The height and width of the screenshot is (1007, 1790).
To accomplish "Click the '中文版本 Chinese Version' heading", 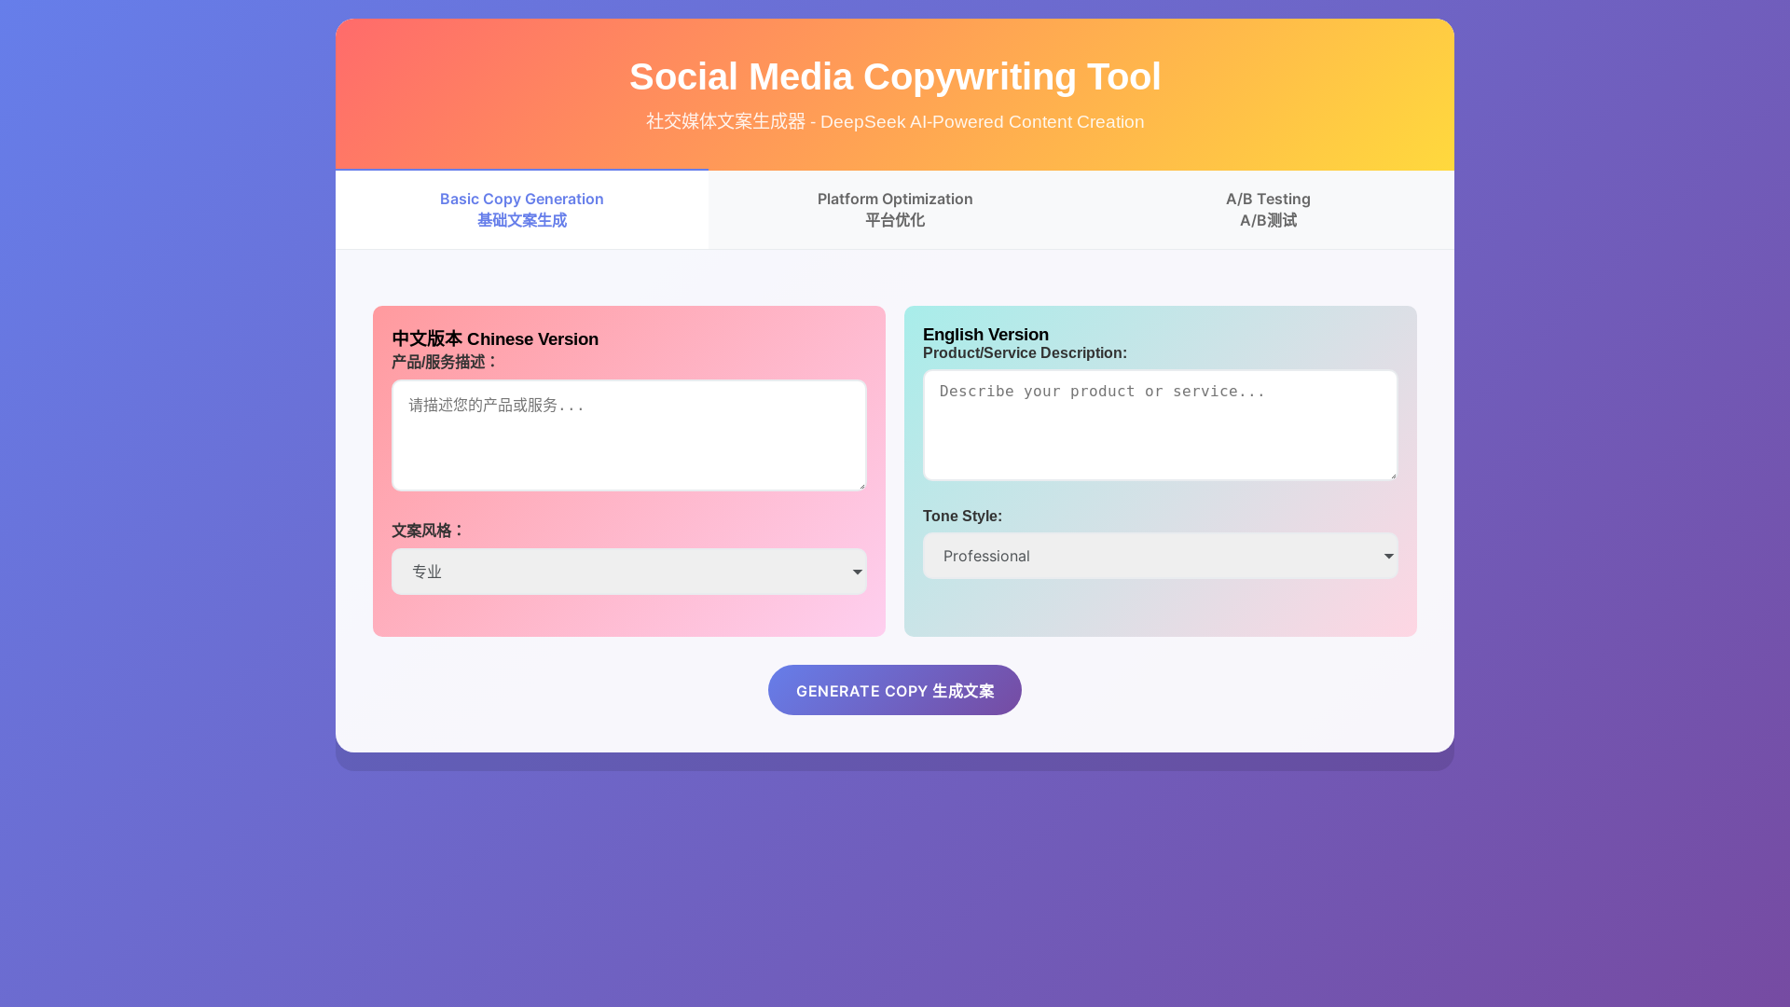I will coord(495,339).
